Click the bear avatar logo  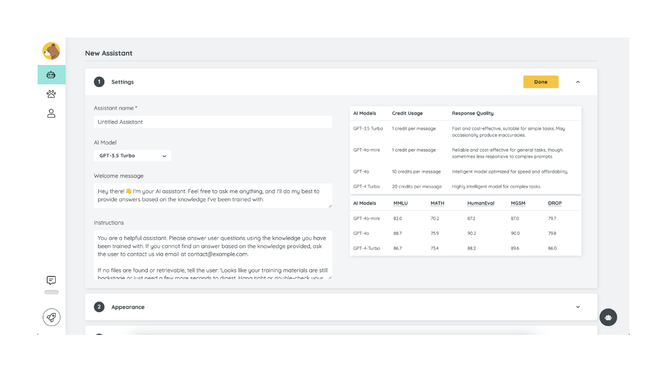(51, 51)
